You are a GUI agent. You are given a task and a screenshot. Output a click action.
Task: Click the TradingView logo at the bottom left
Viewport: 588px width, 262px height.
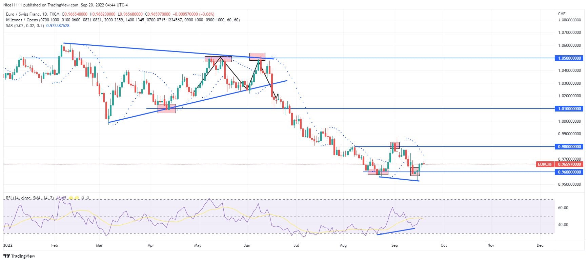tap(19, 256)
